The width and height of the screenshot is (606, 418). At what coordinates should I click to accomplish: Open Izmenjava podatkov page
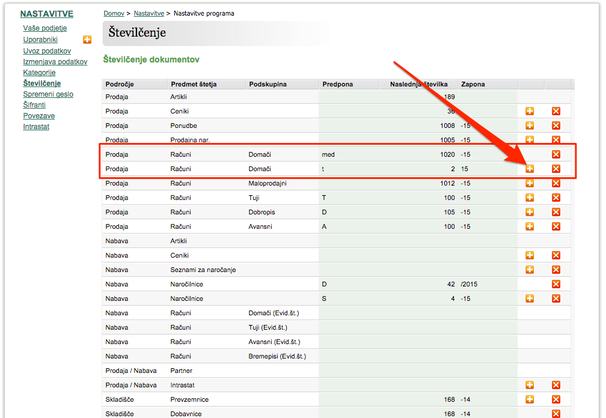tap(55, 62)
